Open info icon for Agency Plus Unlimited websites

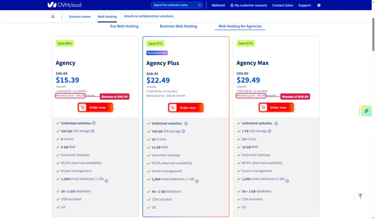pos(186,124)
